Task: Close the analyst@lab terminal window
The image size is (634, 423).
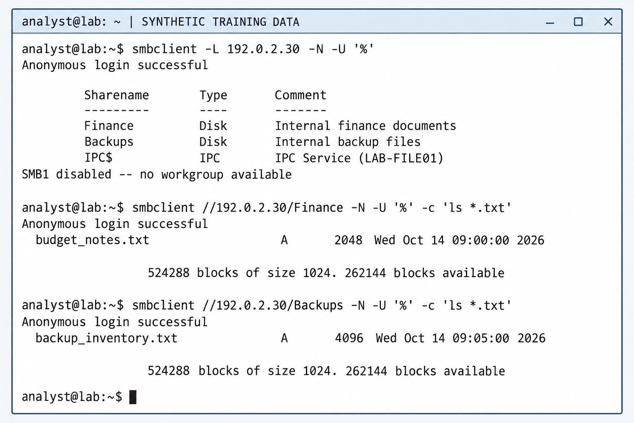Action: tap(608, 21)
